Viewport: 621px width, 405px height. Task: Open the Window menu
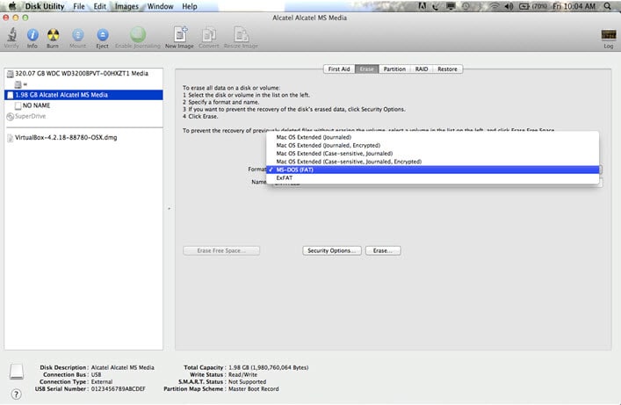(x=161, y=6)
